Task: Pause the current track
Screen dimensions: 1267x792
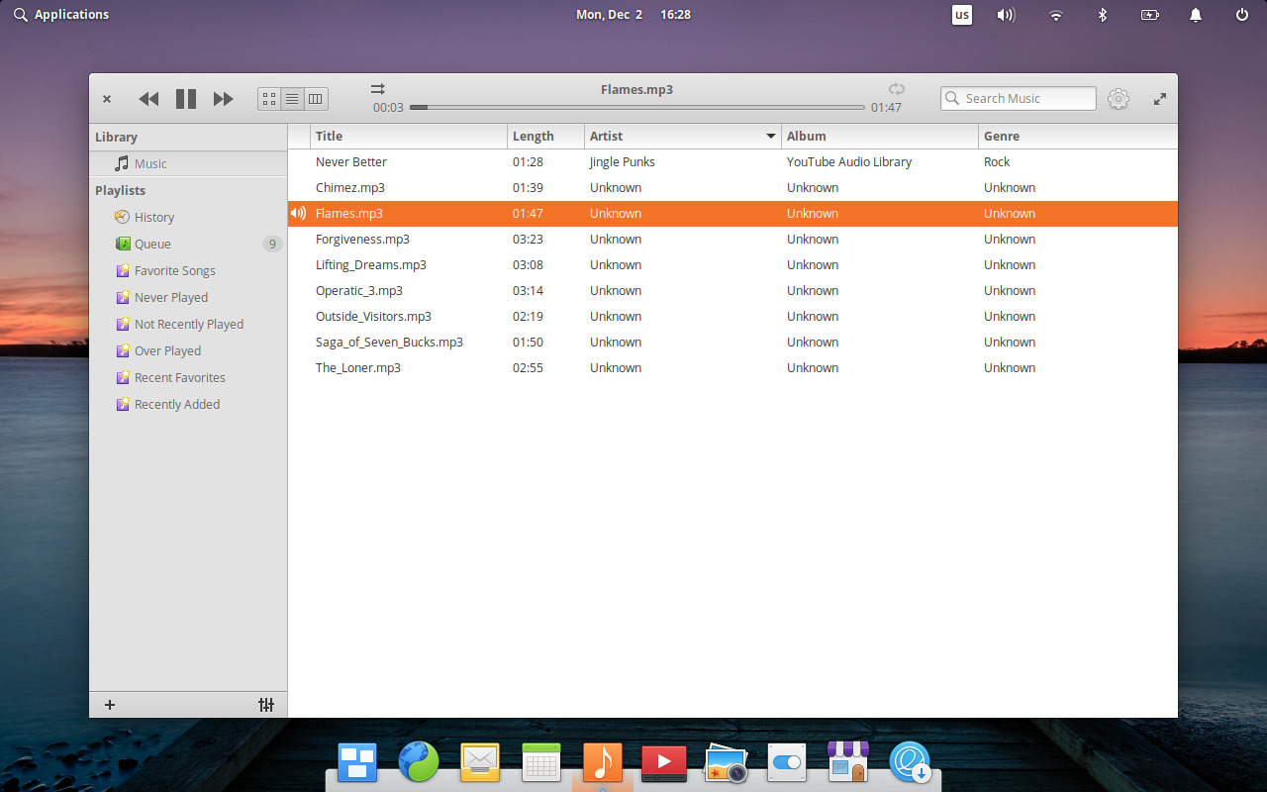Action: [185, 98]
